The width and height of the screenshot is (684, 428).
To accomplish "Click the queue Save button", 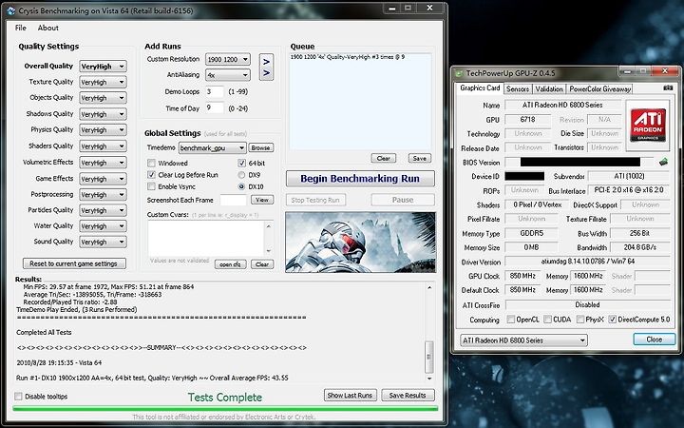I will click(420, 158).
